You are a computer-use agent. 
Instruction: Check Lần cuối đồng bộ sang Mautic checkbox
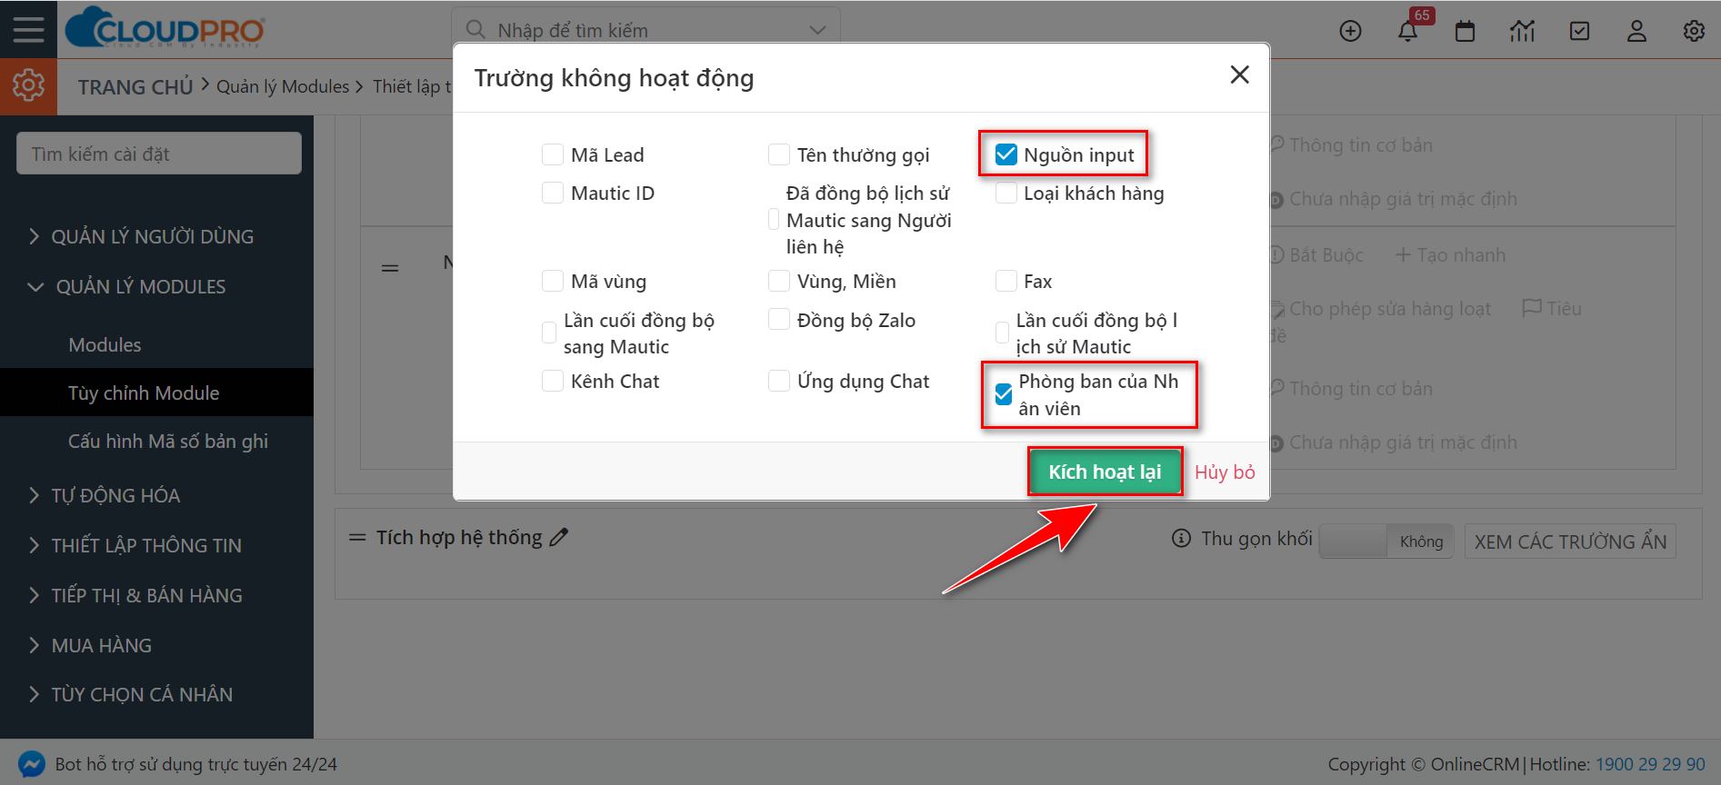[549, 333]
